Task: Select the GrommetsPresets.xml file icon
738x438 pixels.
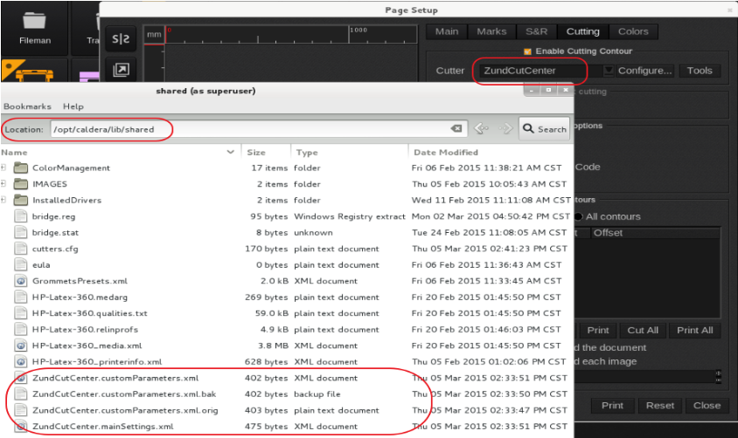Action: coord(21,281)
